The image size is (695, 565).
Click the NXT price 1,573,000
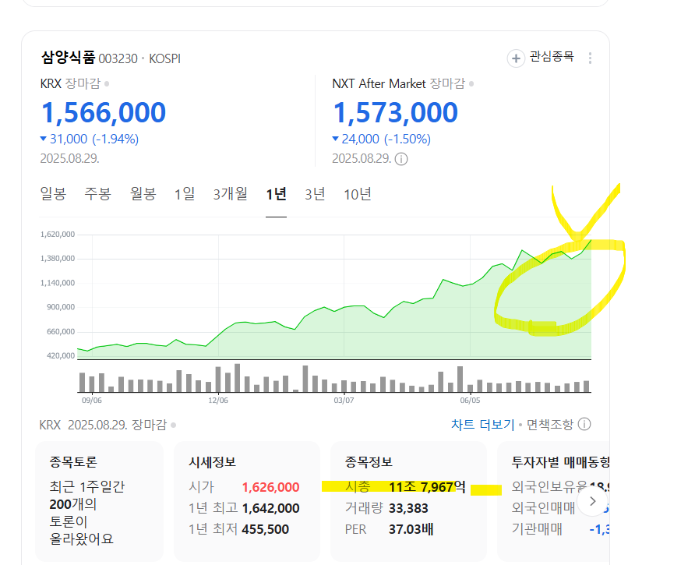pyautogui.click(x=395, y=112)
